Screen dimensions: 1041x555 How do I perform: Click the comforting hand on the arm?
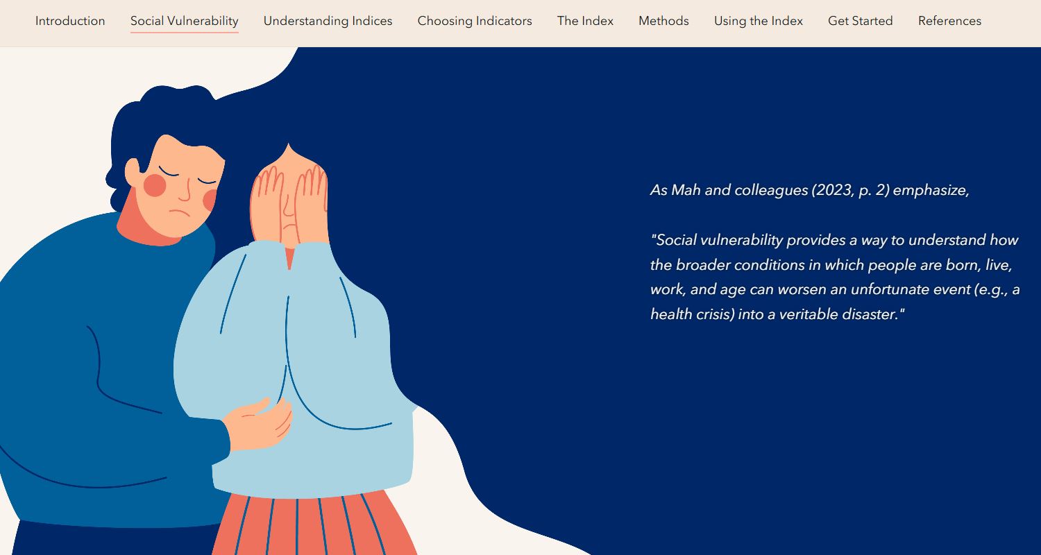click(258, 425)
